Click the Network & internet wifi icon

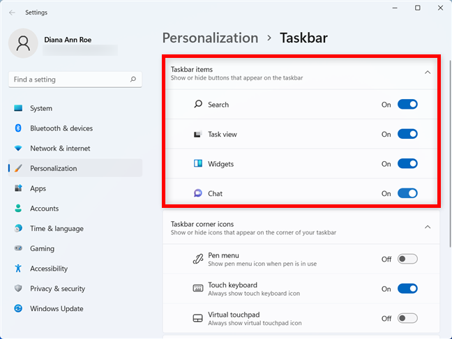pos(17,149)
